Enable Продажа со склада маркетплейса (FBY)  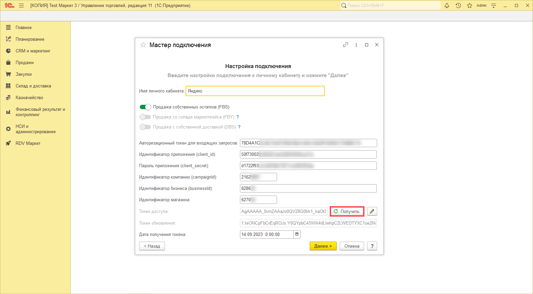click(x=145, y=117)
